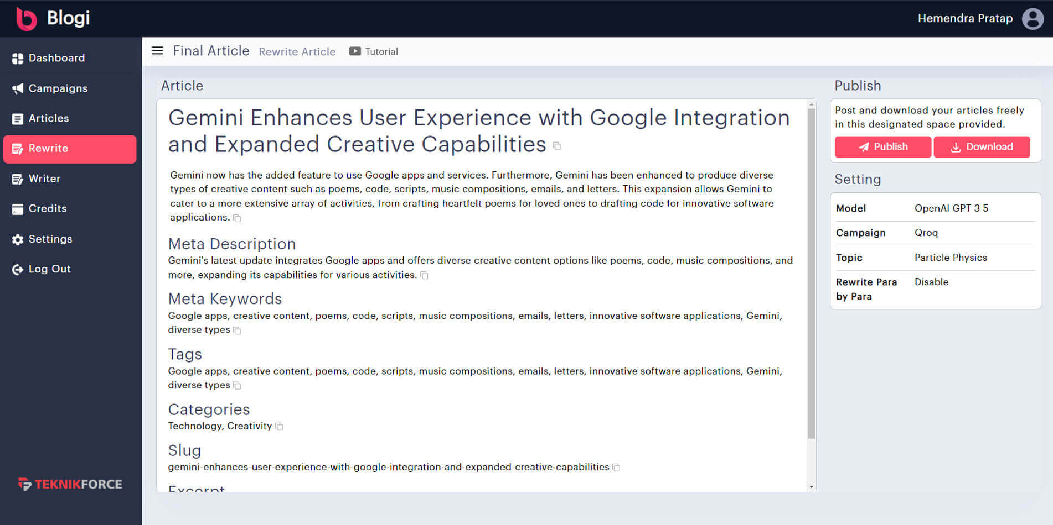Open the Dashboard page from sidebar
The image size is (1053, 525).
56,58
